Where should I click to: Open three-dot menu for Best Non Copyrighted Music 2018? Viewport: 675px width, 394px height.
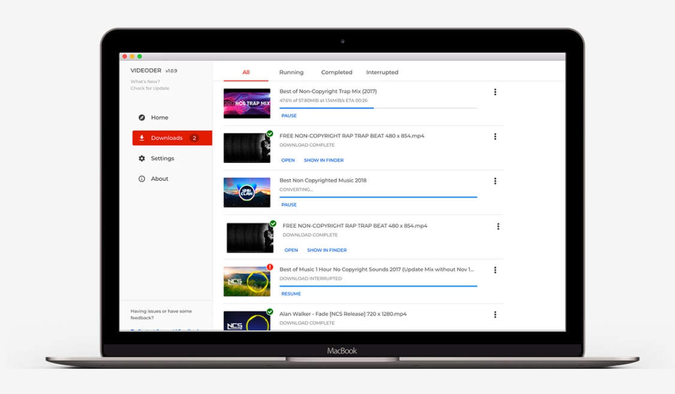point(495,181)
